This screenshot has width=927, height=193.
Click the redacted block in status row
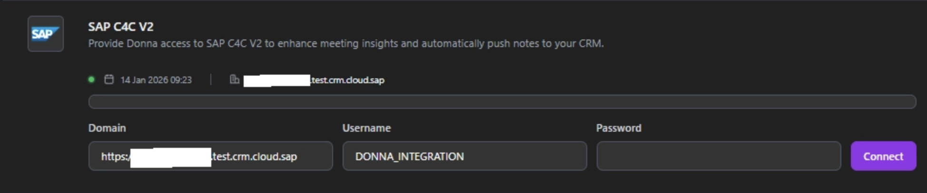[x=276, y=80]
